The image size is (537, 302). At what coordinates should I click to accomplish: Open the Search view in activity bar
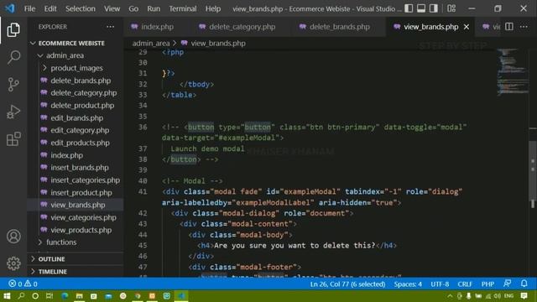pos(13,57)
